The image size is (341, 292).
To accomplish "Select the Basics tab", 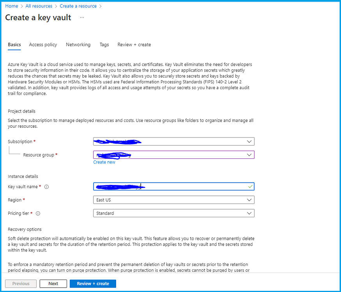I will tap(14, 44).
